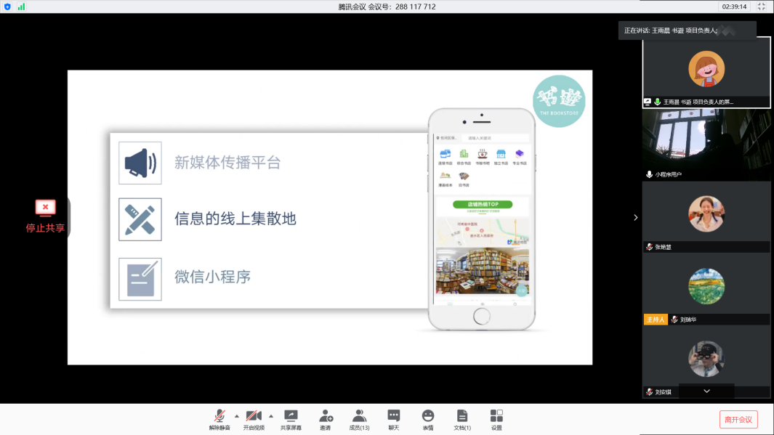Open meeting Settings (设置) icon
The image size is (774, 435).
pyautogui.click(x=496, y=417)
